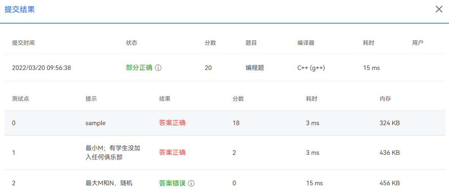449x194 pixels.
Task: Click the 题目 column header
Action: (251, 43)
